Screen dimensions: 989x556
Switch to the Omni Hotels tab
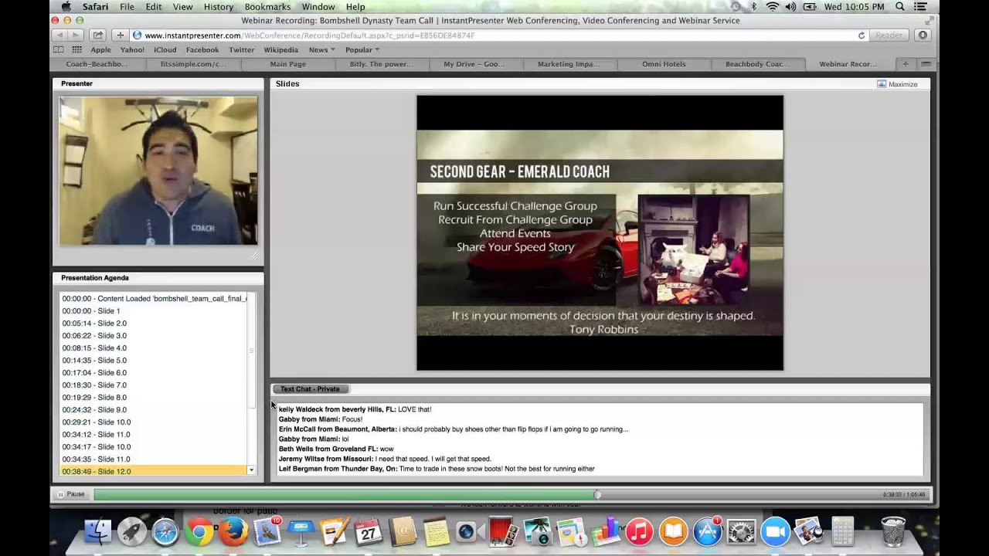tap(664, 64)
